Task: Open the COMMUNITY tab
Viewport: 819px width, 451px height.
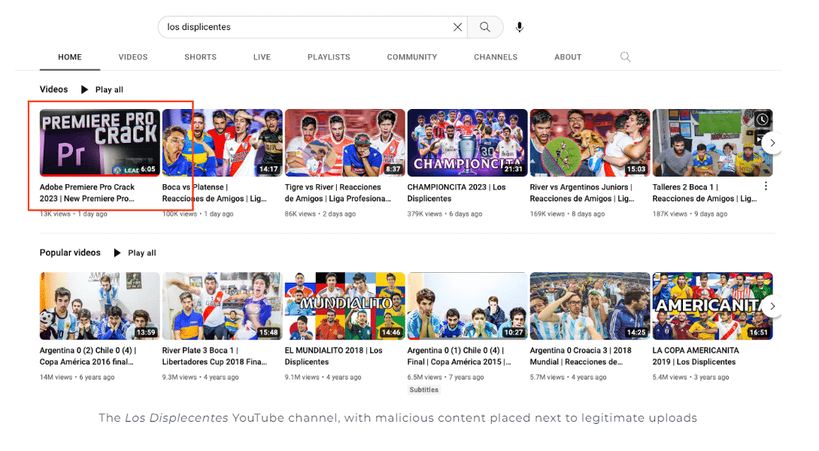Action: [x=412, y=57]
